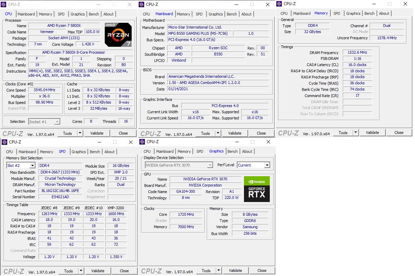Click the CPU-Z icon in the SPD window title bar
The image size is (415, 276).
coord(4,142)
